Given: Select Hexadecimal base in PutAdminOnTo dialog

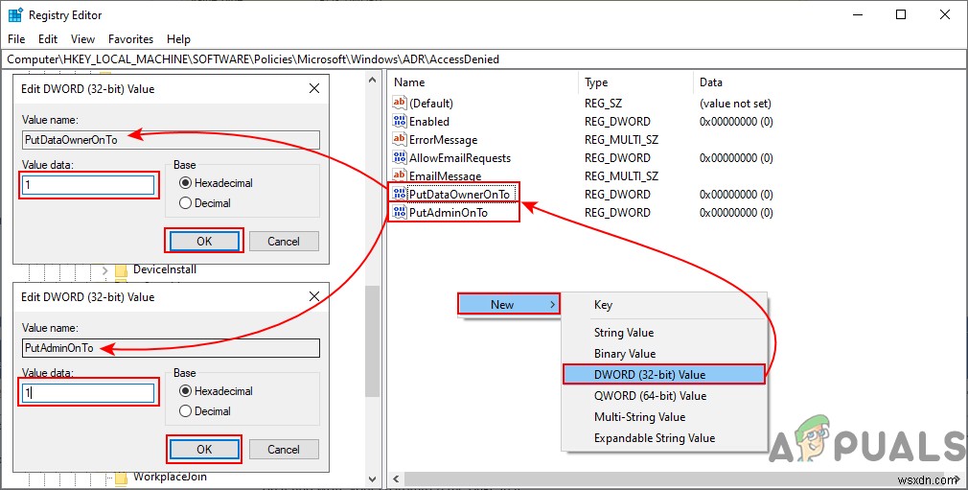Looking at the screenshot, I should [185, 391].
